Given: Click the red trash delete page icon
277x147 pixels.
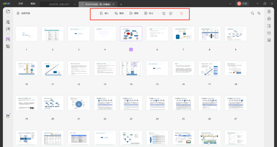Looking at the screenshot, I should (x=181, y=13).
